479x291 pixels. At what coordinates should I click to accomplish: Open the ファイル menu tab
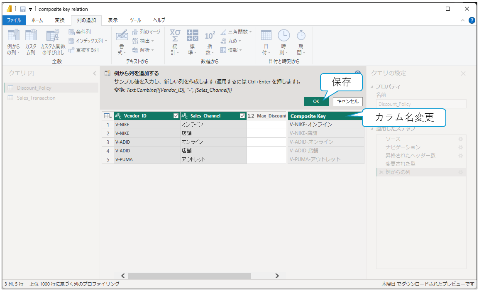pyautogui.click(x=14, y=20)
